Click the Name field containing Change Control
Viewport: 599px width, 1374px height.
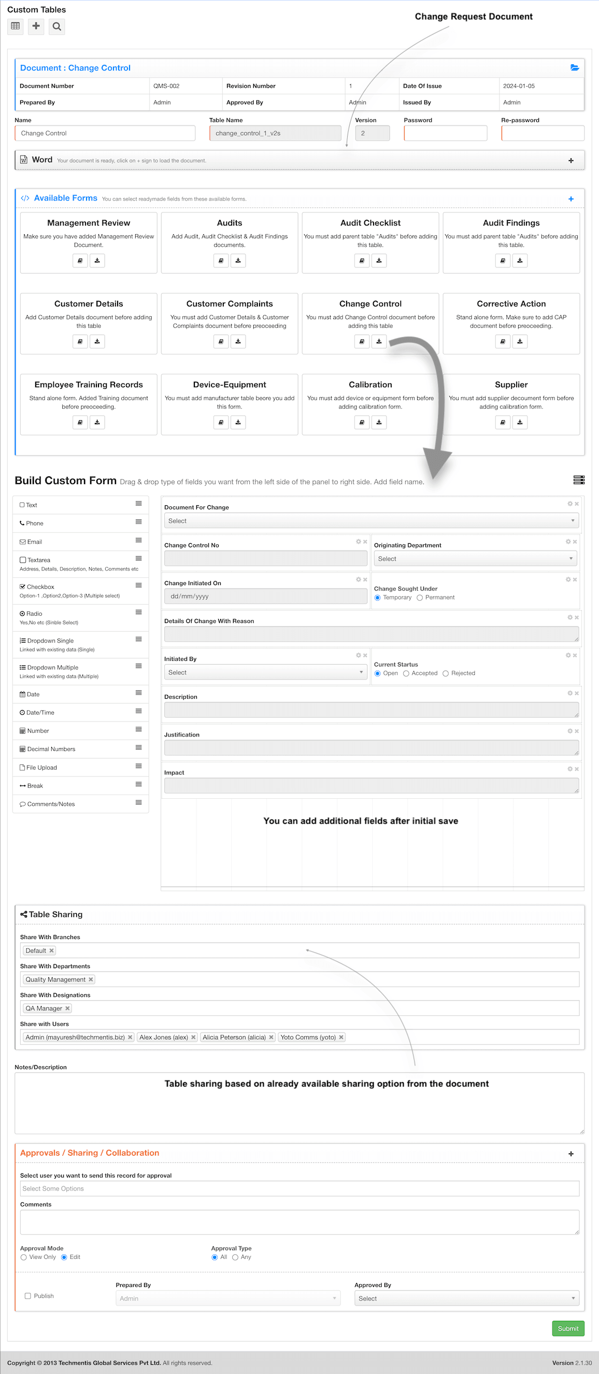105,133
